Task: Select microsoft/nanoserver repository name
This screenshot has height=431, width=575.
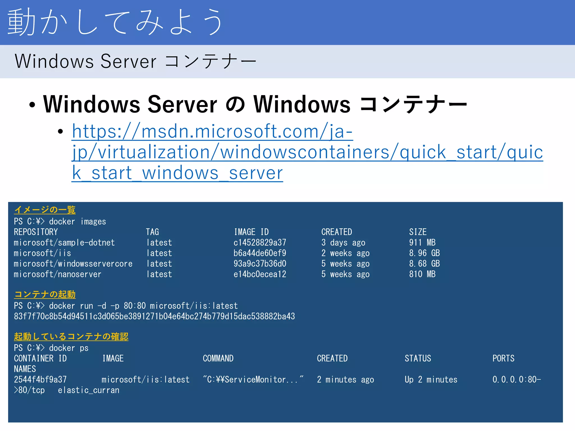Action: [x=58, y=274]
